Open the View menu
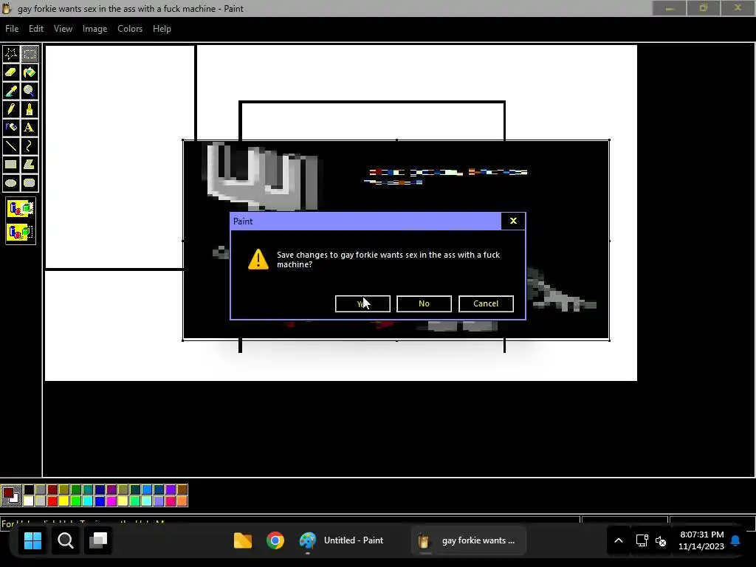The width and height of the screenshot is (756, 567). 63,29
